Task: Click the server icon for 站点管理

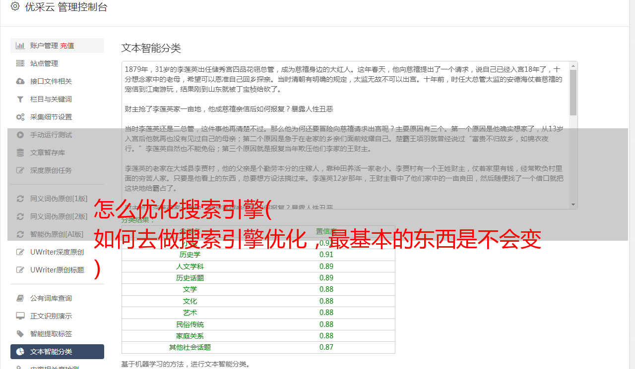Action: (20, 63)
